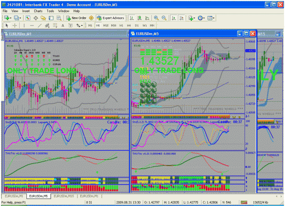Open the Insert menu
The width and height of the screenshot is (285, 206).
tap(26, 11)
